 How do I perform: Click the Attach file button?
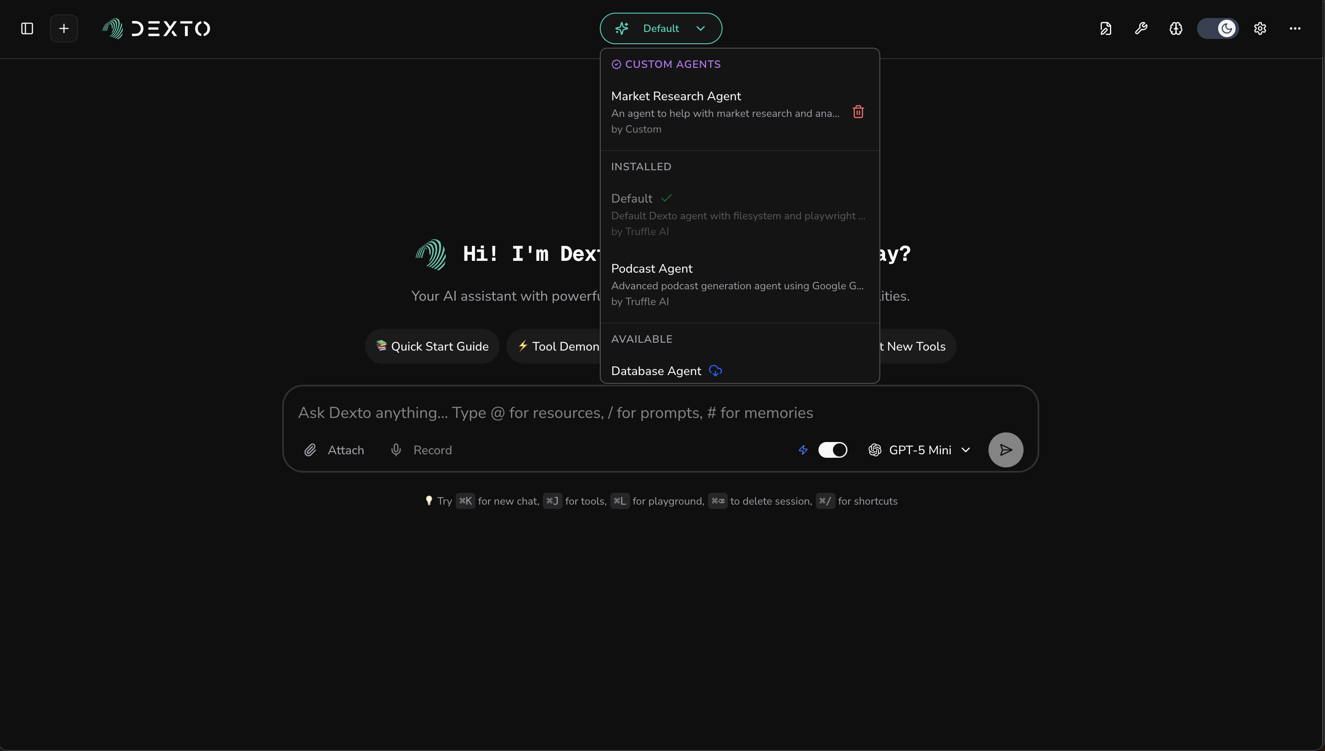(334, 450)
